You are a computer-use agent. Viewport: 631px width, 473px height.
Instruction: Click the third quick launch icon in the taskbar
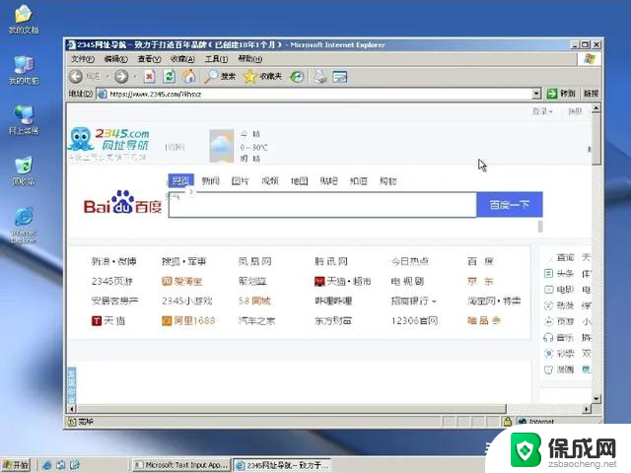coord(75,464)
